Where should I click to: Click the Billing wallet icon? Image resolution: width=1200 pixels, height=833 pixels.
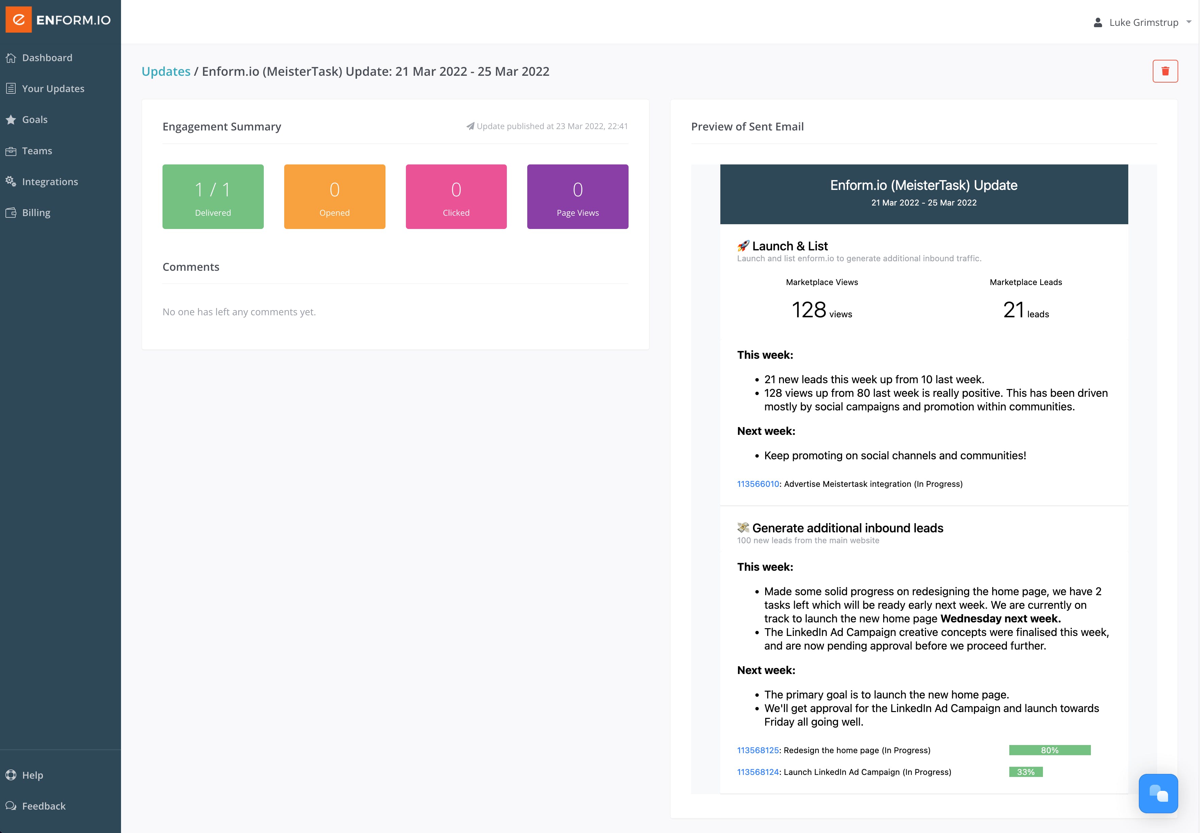pos(11,212)
